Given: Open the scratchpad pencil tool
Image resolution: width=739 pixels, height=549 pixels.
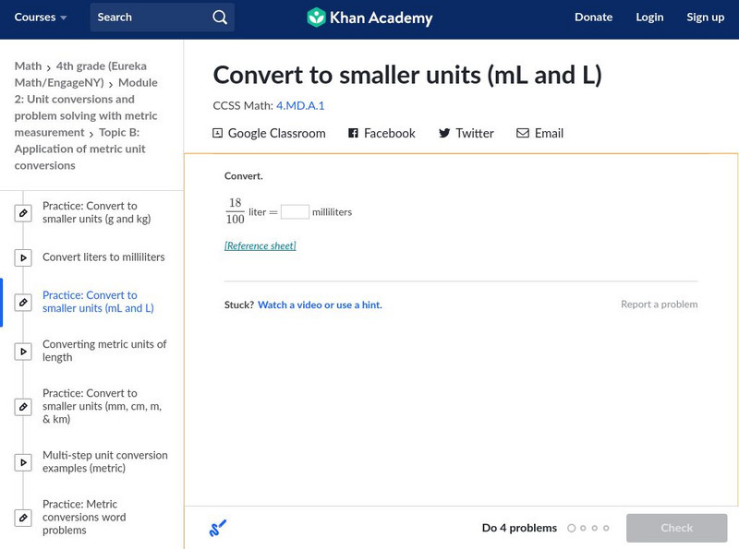Looking at the screenshot, I should click(x=218, y=528).
